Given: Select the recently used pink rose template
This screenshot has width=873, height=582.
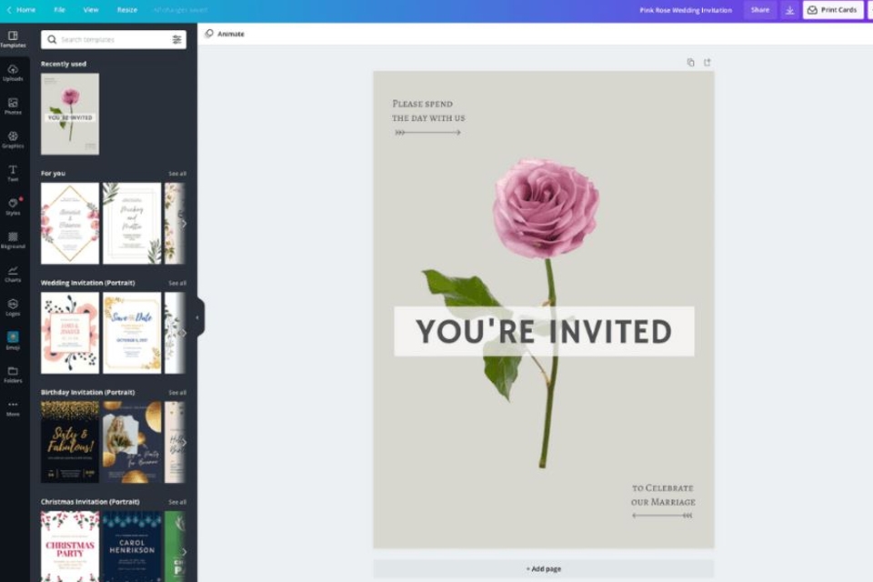Looking at the screenshot, I should click(70, 114).
